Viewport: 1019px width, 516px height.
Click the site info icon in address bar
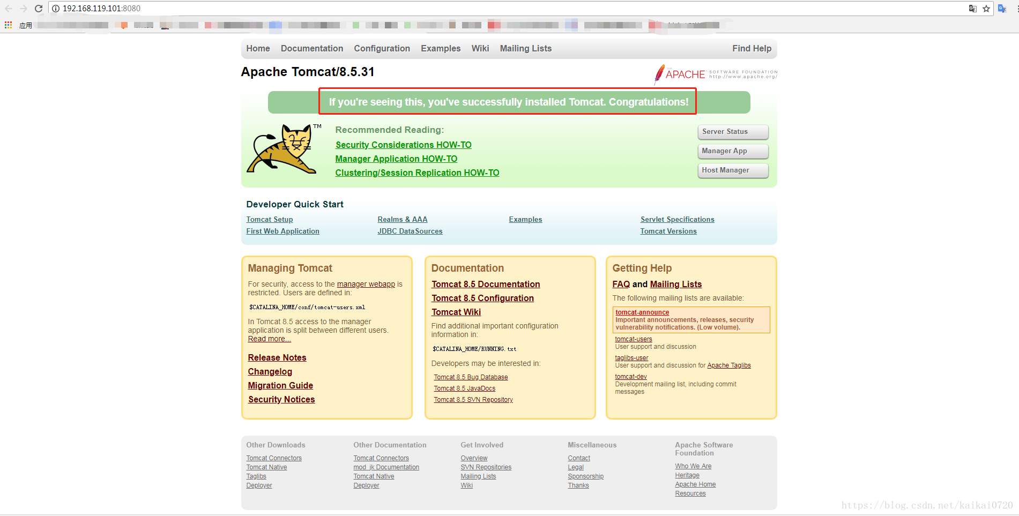pyautogui.click(x=56, y=9)
